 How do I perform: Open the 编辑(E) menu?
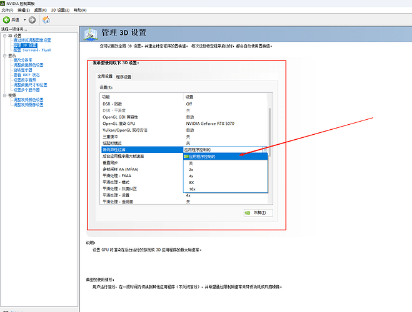(x=24, y=10)
